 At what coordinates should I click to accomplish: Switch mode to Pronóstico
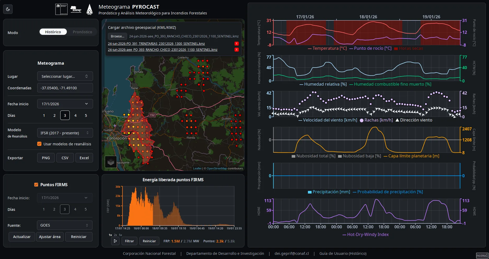pyautogui.click(x=82, y=32)
